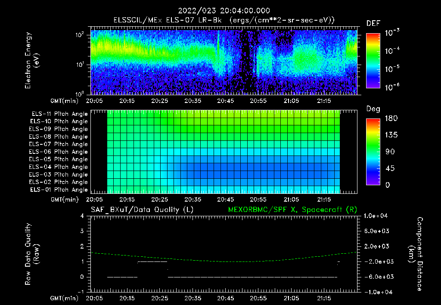The image size is (441, 305).
Task: Select the ELS-04 Pitch Angle row label
Action: 59,167
